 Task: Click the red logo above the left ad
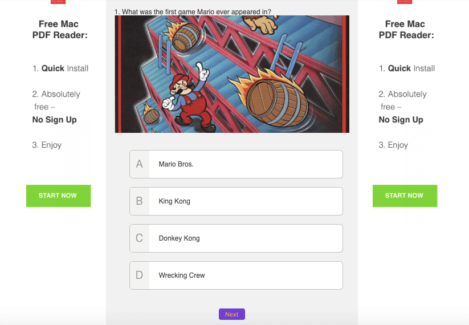[58, 2]
